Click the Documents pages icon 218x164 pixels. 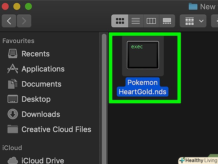coord(13,84)
